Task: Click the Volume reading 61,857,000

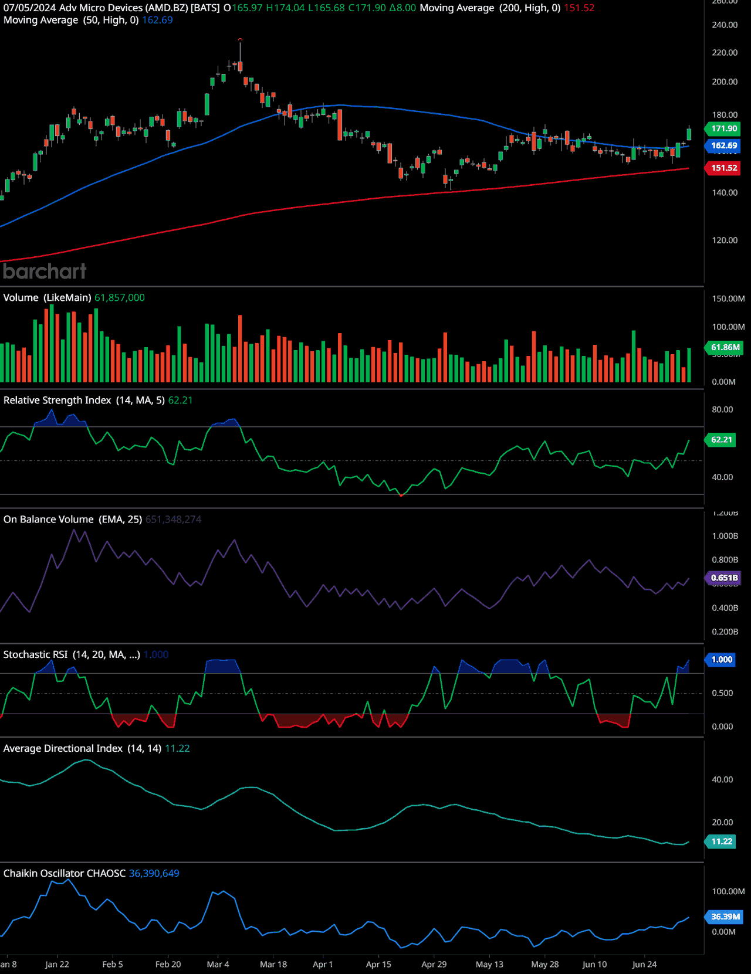Action: tap(120, 298)
